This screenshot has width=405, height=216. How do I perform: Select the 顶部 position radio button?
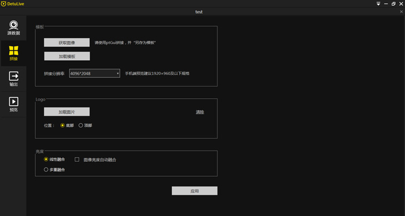pyautogui.click(x=80, y=125)
